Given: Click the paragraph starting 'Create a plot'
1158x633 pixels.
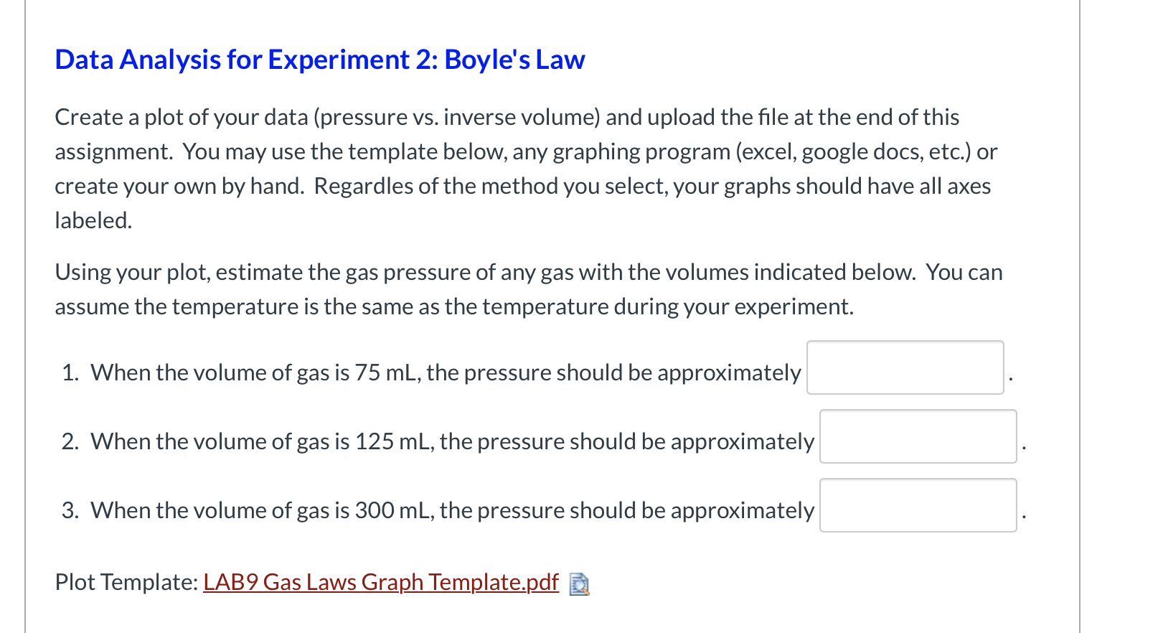Looking at the screenshot, I should click(x=527, y=169).
